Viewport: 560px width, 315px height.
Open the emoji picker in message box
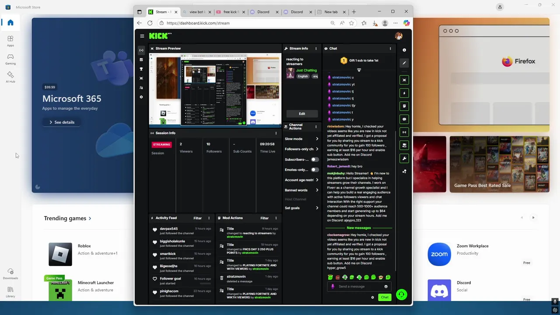tap(386, 287)
